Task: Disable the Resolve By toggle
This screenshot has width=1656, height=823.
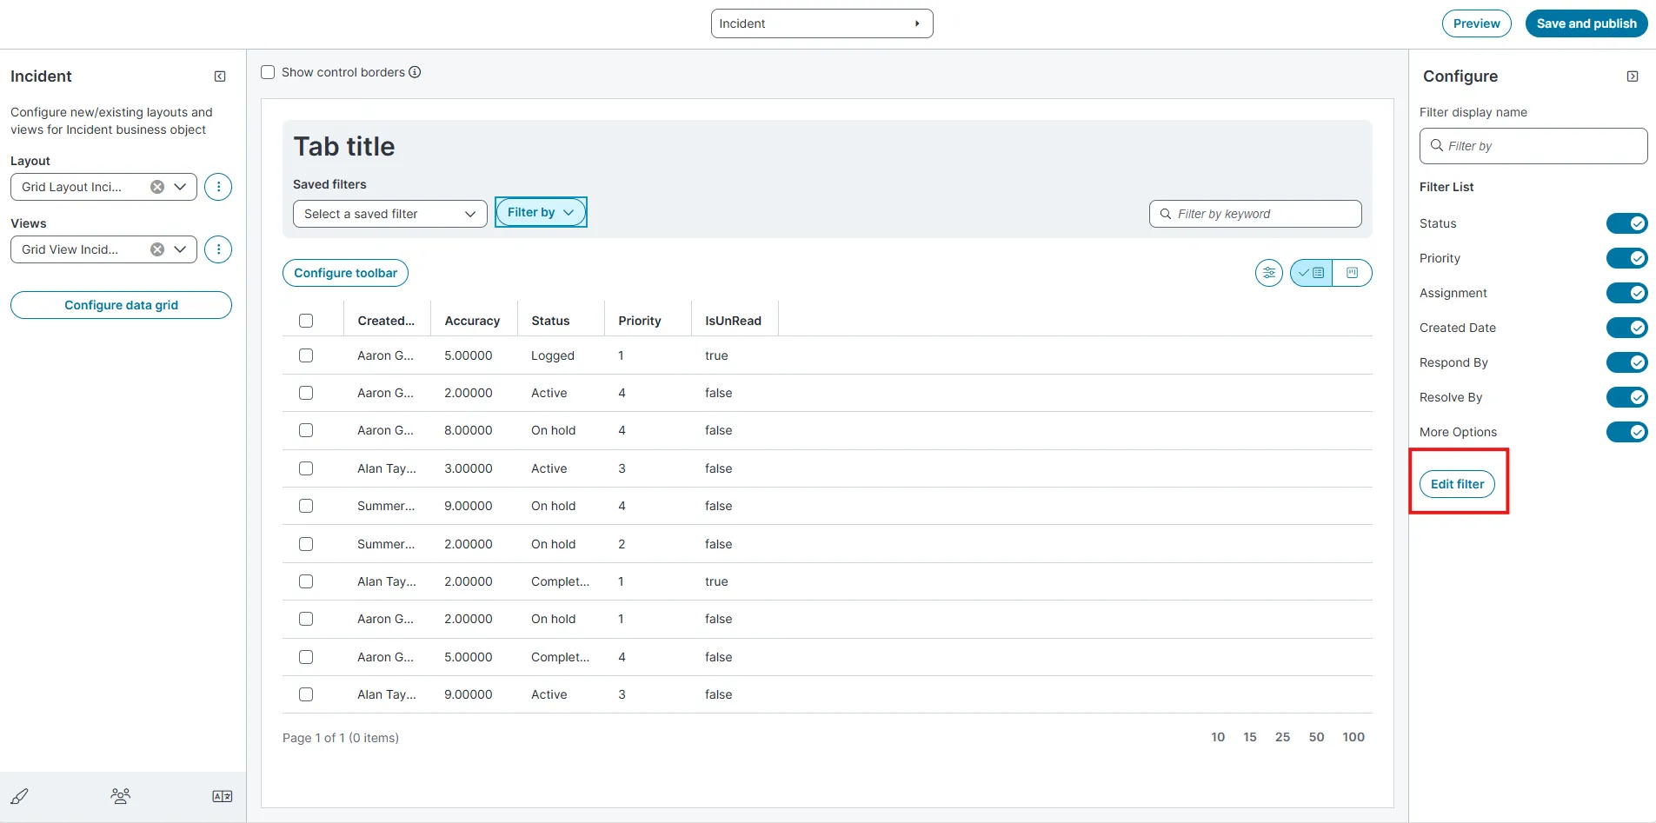Action: point(1626,397)
